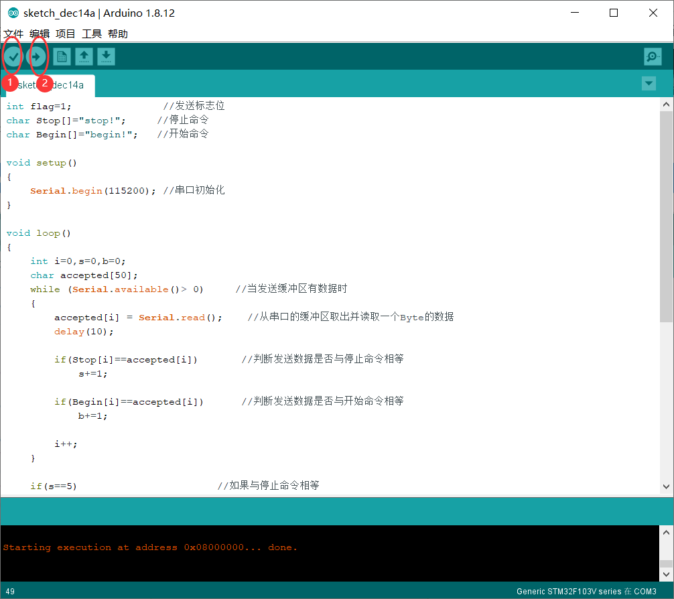Viewport: 674px width, 599px height.
Task: Create a new sketch with New icon
Action: click(62, 56)
